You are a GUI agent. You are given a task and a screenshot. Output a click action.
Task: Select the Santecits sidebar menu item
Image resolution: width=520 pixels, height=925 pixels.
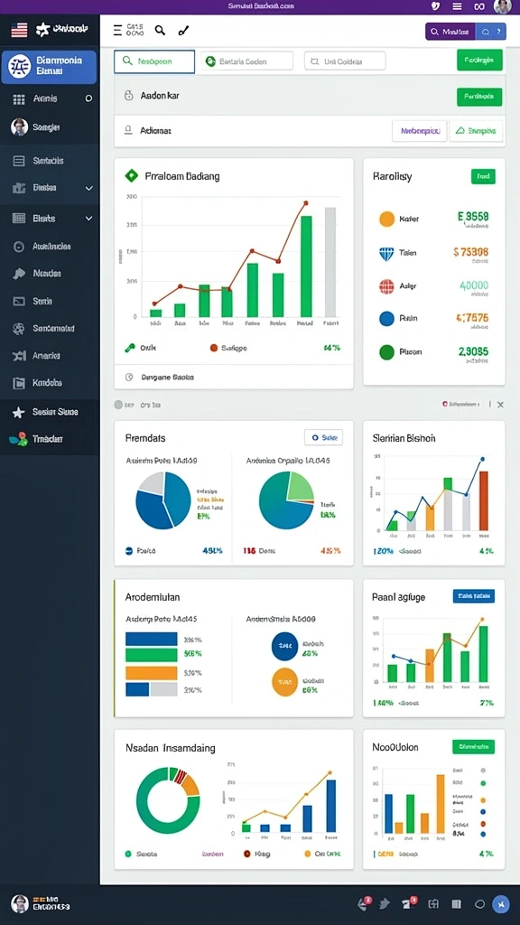(x=50, y=161)
